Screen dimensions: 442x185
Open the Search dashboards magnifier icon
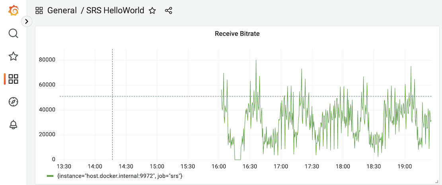tap(13, 33)
